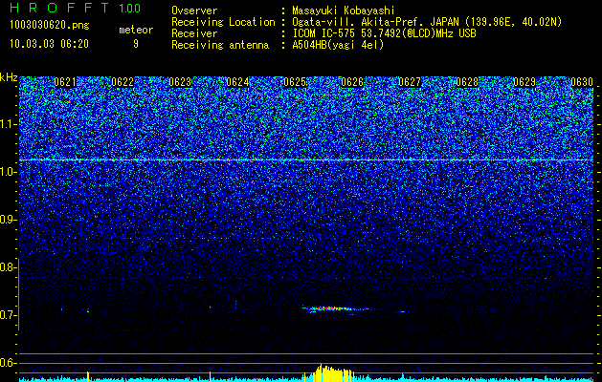Click the 0.6 kHz axis label

click(x=7, y=363)
